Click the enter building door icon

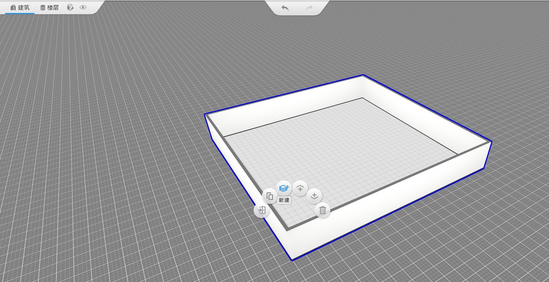(262, 211)
